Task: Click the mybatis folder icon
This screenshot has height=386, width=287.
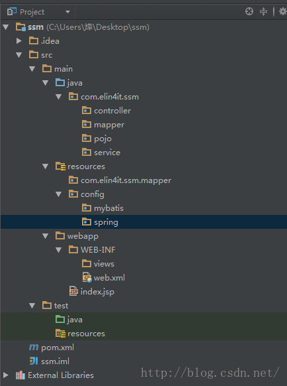Action: 87,208
